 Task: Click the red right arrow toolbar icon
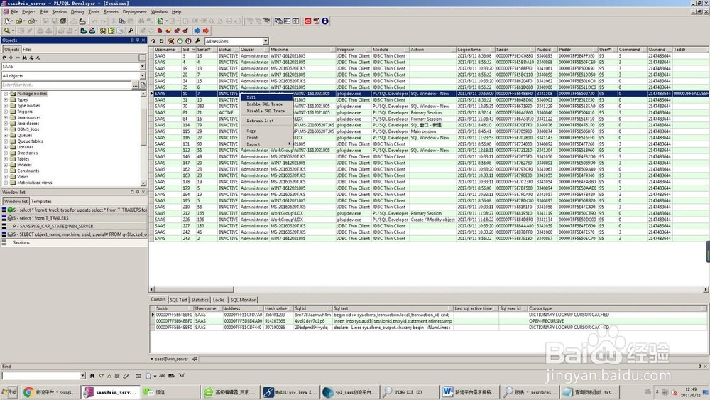click(206, 31)
